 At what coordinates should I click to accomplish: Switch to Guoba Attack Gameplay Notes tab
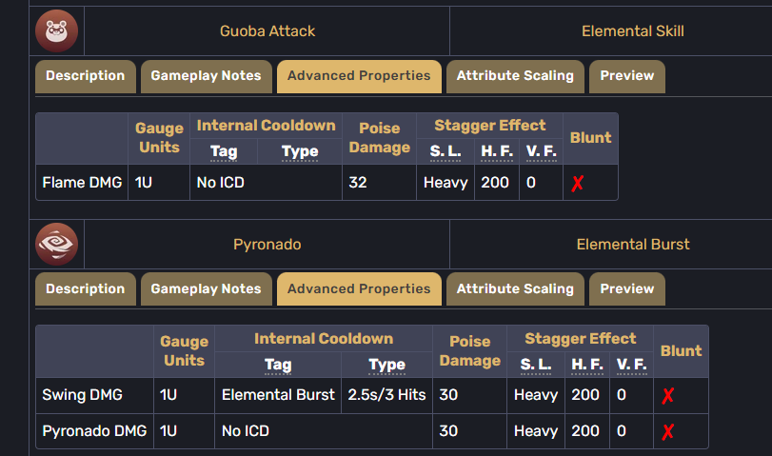[x=206, y=76]
